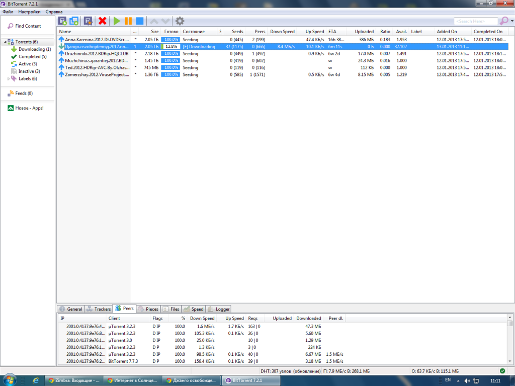Click the search magnifier icon

click(504, 21)
